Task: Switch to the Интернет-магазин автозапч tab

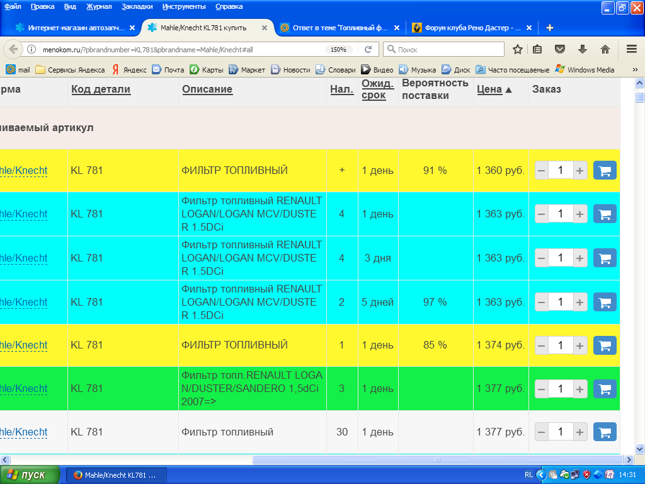Action: 75,28
